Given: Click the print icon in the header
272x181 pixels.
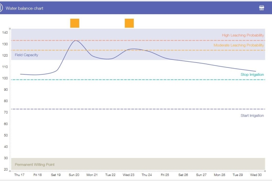Looking at the screenshot, I should pos(262,8).
